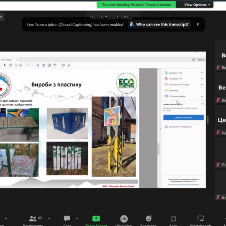This screenshot has height=226, width=226.
Task: Select the highlighter pen tool in Acrobat
Action: 69,65
